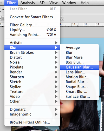Open the Help menu
This screenshot has width=104, height=131.
point(85,3)
